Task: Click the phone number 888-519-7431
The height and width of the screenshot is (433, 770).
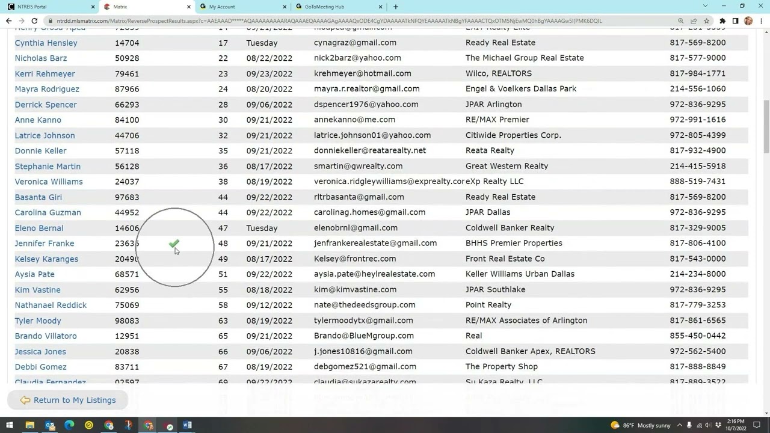Action: 697,181
